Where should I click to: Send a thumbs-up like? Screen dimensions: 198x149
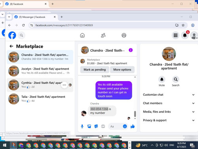(133, 126)
